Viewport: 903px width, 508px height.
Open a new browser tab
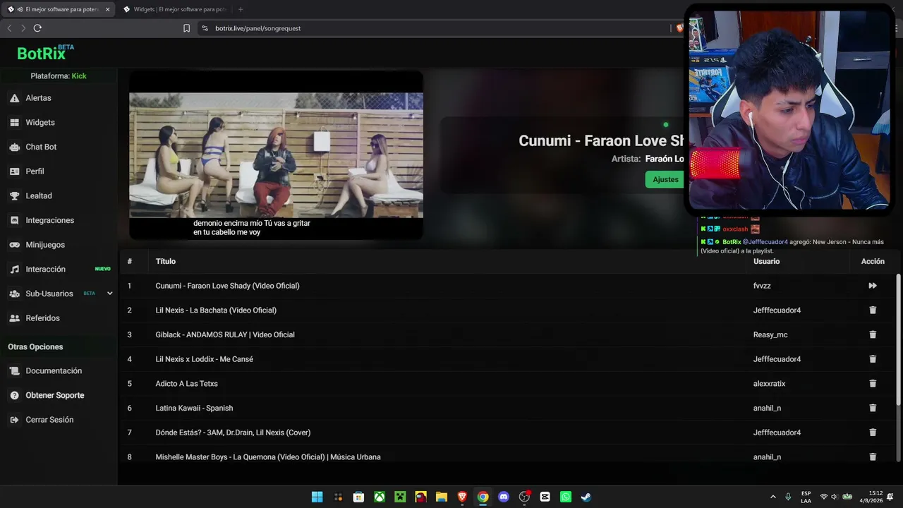pyautogui.click(x=241, y=9)
